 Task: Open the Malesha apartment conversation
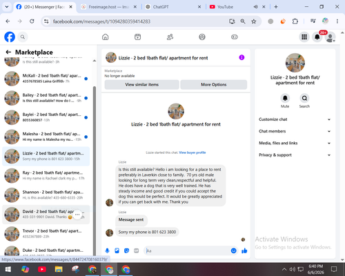tap(46, 137)
